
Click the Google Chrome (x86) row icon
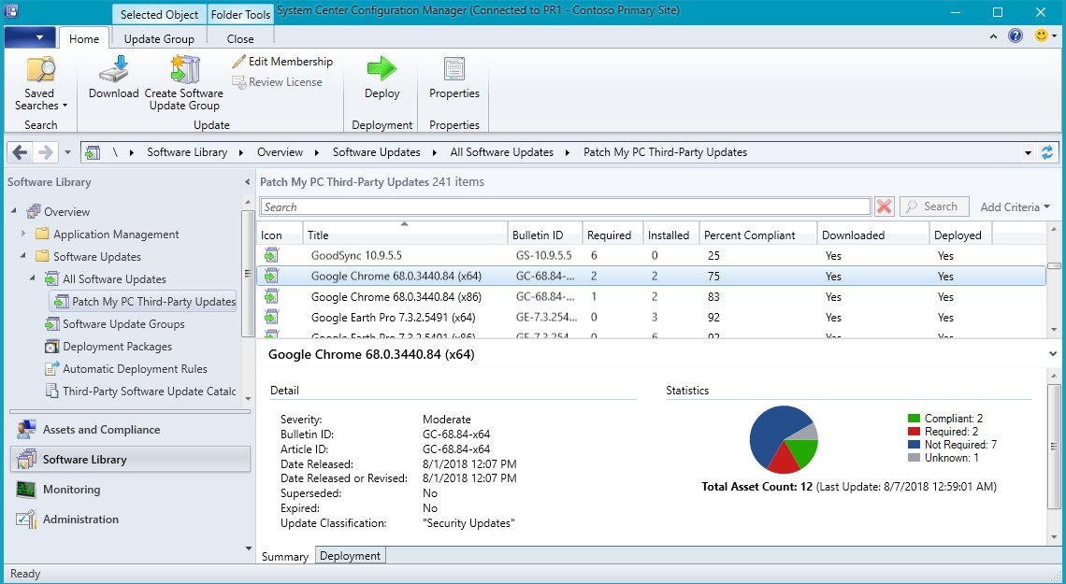(x=272, y=297)
